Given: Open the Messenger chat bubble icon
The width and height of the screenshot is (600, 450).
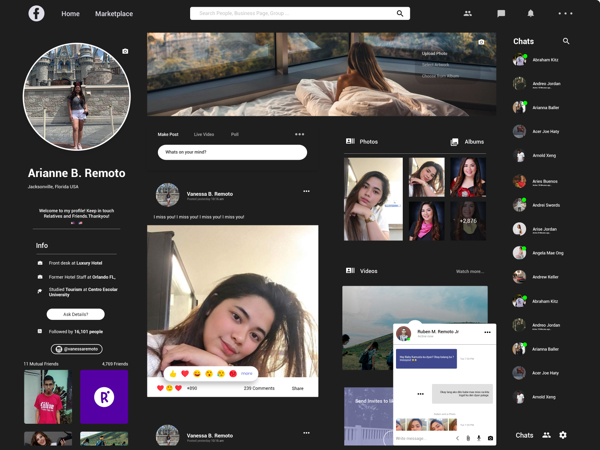Looking at the screenshot, I should [x=501, y=13].
